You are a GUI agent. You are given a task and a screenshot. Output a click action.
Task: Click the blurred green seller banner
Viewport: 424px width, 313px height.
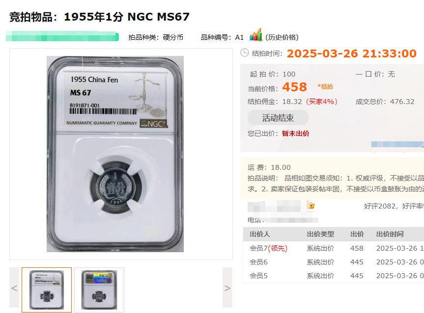[62, 36]
